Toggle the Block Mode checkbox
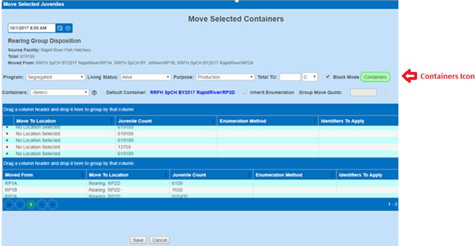Screen dimensions: 476x246 [327, 77]
